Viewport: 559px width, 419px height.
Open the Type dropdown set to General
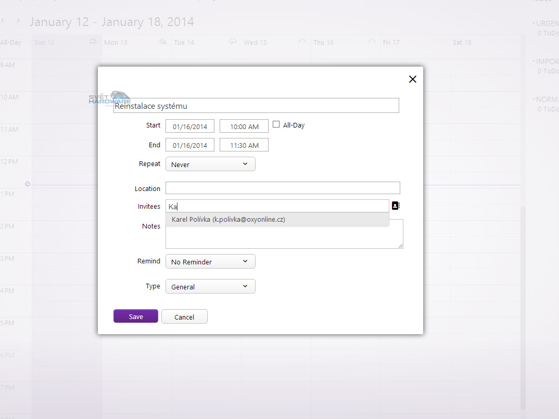click(210, 286)
